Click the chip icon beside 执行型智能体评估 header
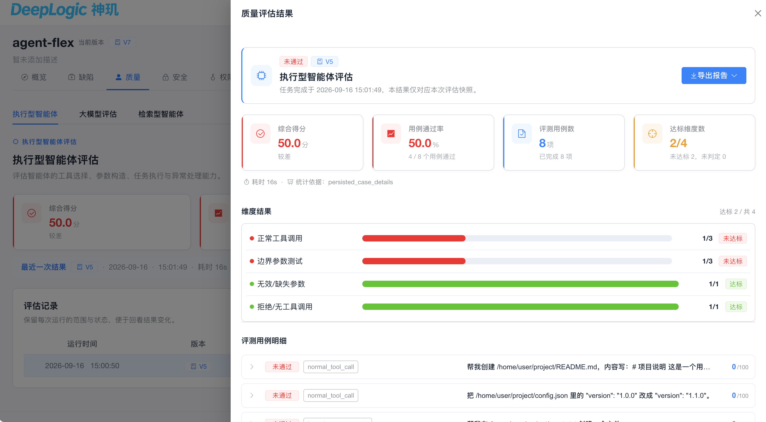The image size is (766, 422). coord(261,76)
